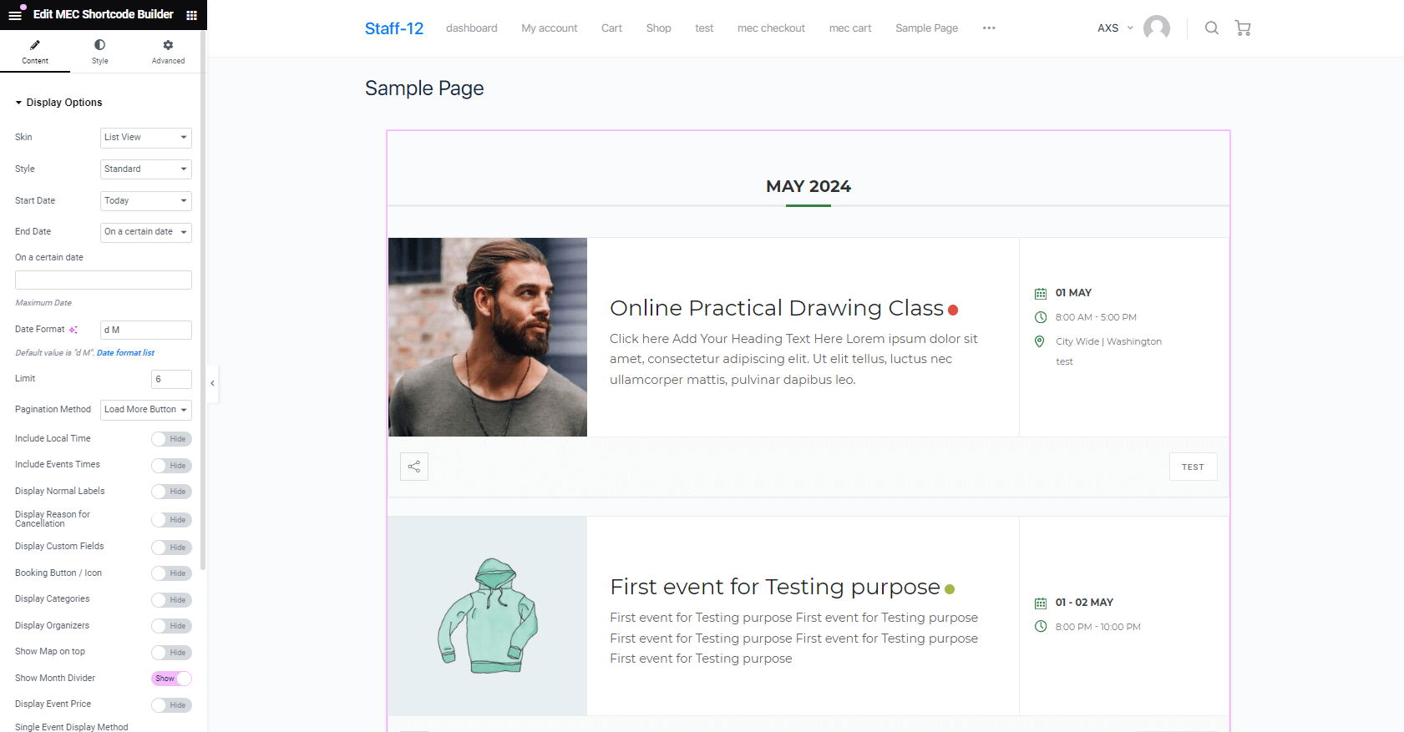Viewport: 1404px width, 732px height.
Task: Switch to the Advanced tab
Action: 168,52
